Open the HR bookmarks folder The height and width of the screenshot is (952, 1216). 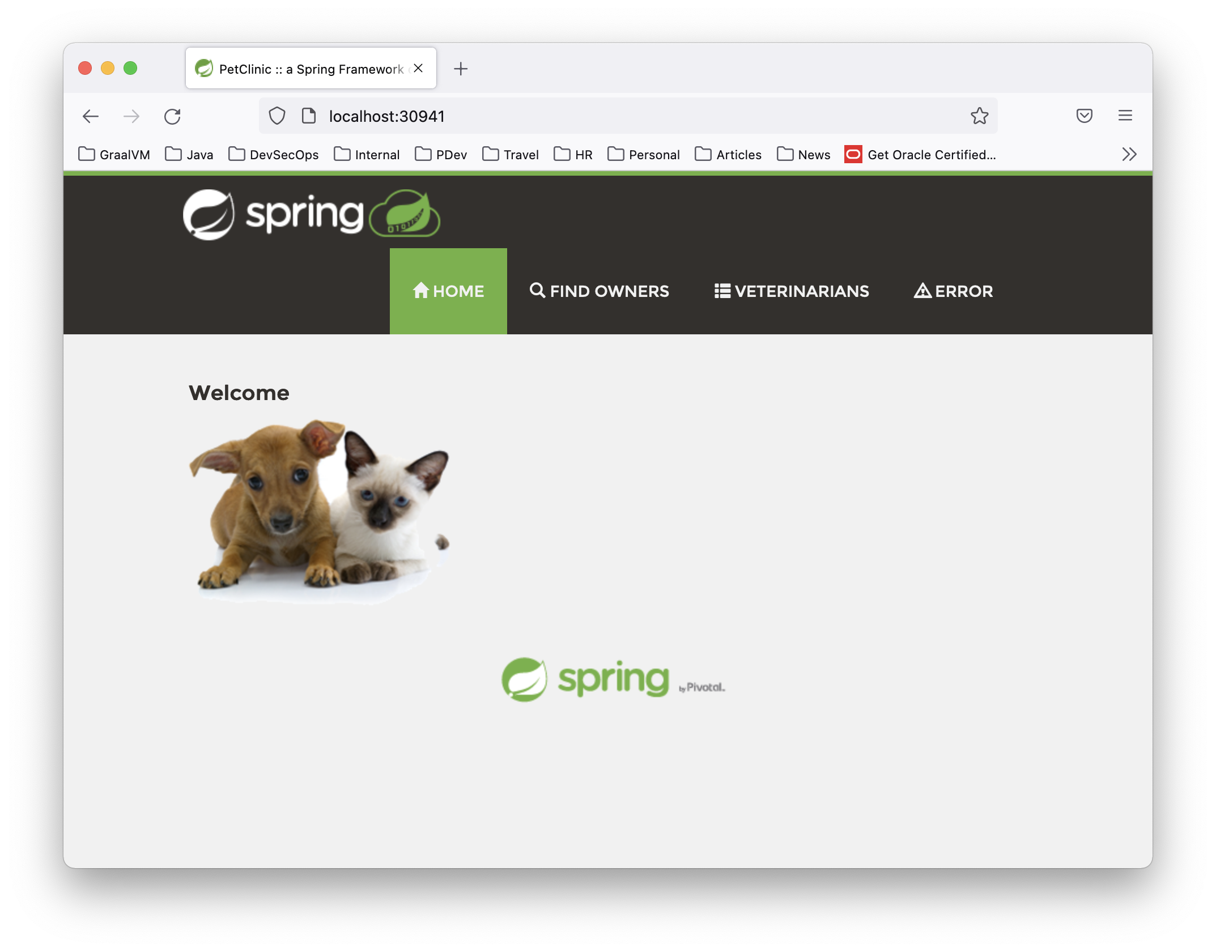tap(573, 154)
